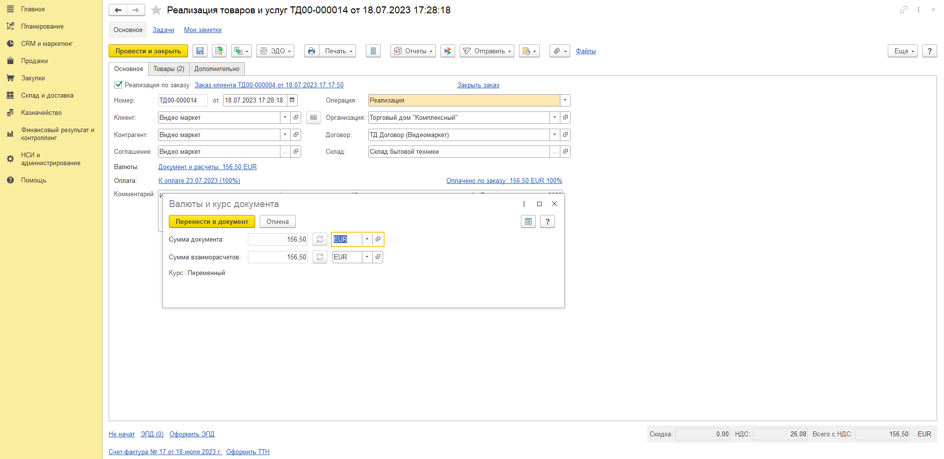Click the back arrow navigation button
Viewport: 944px width, 459px height.
coord(118,10)
